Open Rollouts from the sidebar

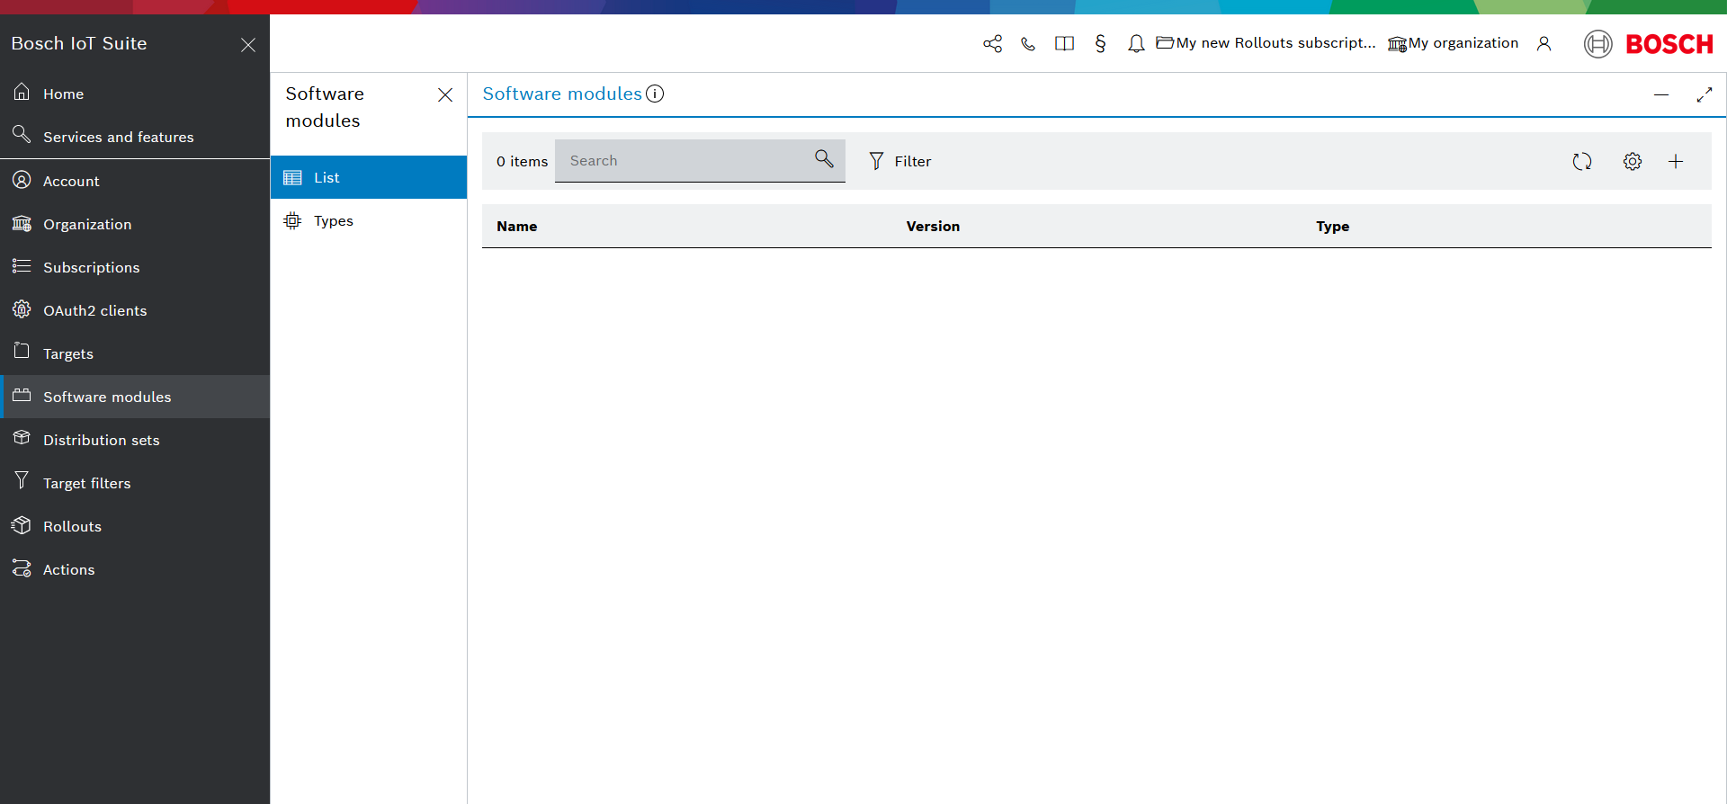coord(72,527)
